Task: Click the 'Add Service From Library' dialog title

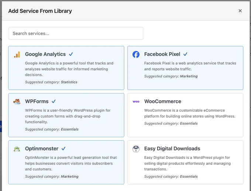Action: tap(40, 11)
